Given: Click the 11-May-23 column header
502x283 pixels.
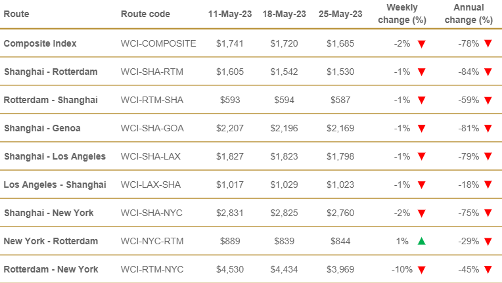Looking at the screenshot, I should [230, 14].
